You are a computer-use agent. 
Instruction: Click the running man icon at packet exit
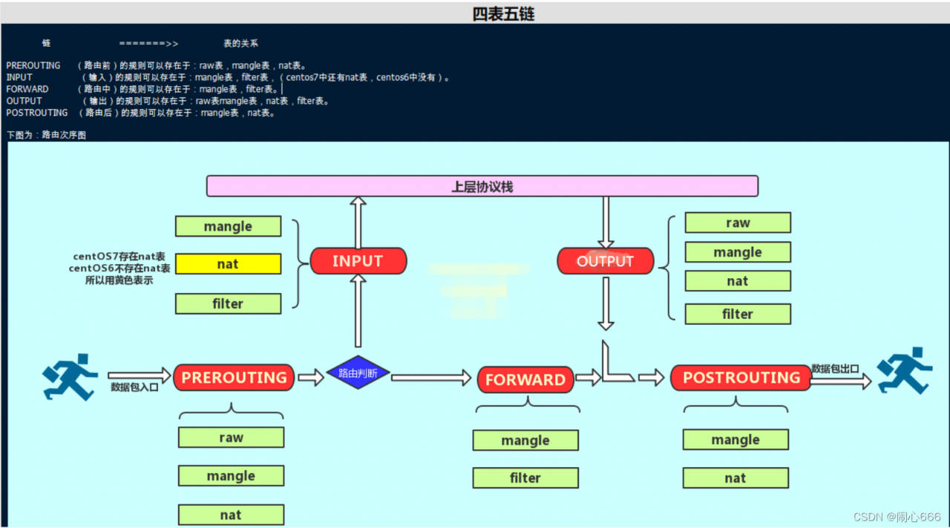click(905, 371)
